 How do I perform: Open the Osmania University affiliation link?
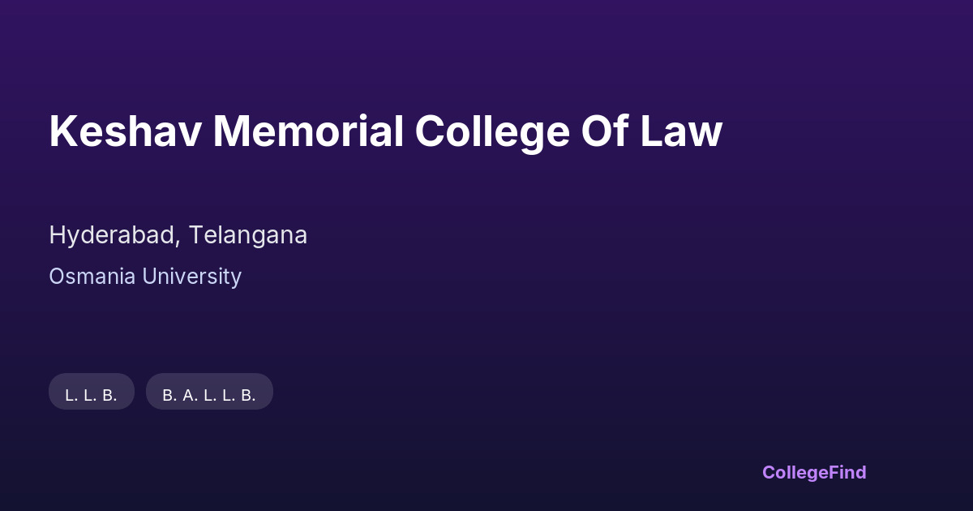click(145, 277)
